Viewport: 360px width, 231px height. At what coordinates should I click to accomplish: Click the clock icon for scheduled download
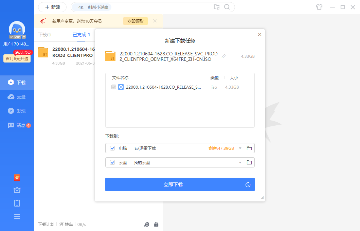click(x=248, y=184)
